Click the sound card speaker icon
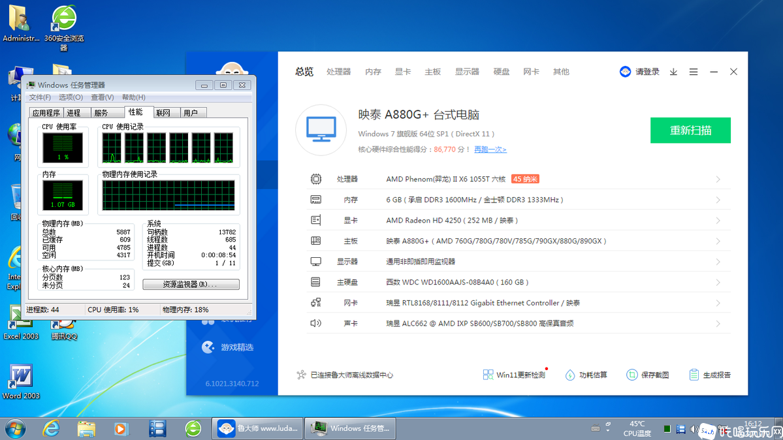Screen dimensions: 783x440 point(315,323)
